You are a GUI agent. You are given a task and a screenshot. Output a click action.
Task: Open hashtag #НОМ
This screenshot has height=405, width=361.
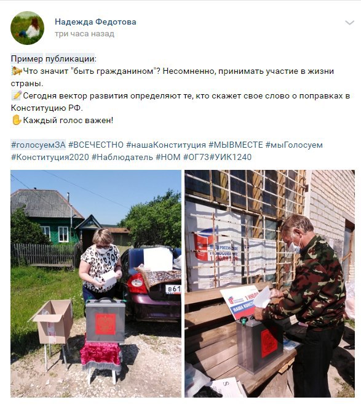pos(168,157)
